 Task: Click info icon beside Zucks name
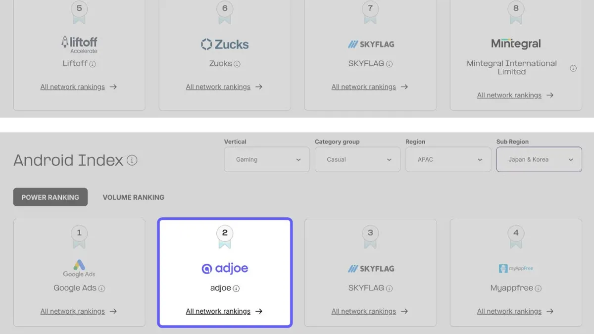(237, 64)
